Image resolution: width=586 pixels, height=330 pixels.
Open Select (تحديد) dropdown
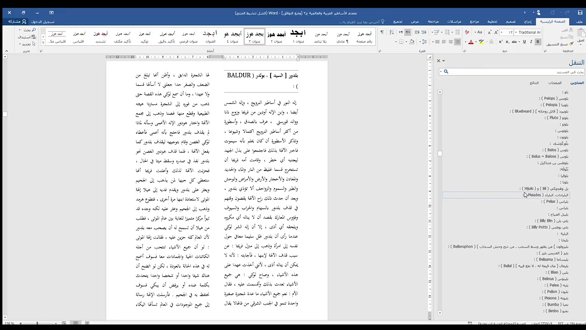coord(27,44)
